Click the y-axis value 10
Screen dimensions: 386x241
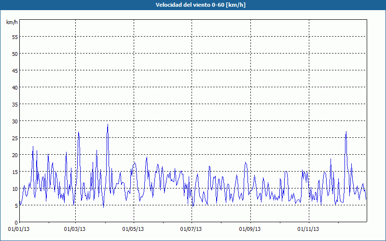coord(15,189)
